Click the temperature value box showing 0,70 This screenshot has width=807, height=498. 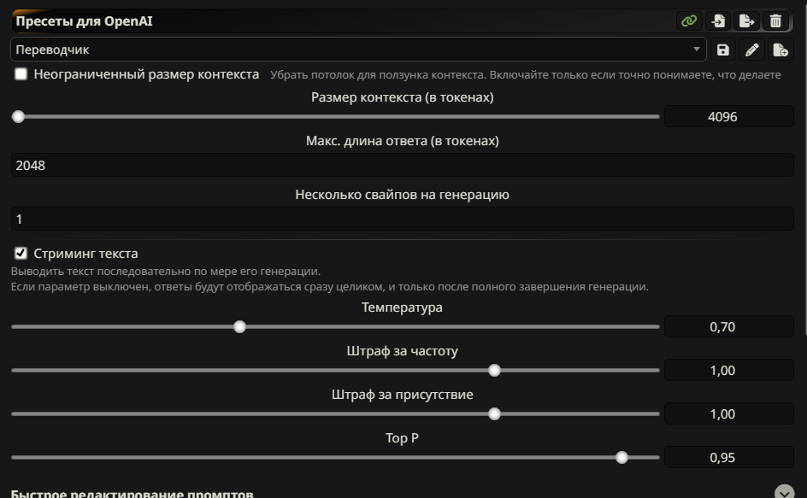click(728, 326)
